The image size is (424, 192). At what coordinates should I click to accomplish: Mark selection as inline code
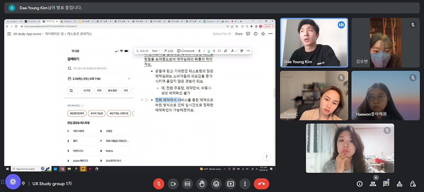(219, 51)
